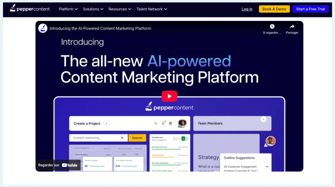Click the Log in link
The image size is (335, 187).
(247, 9)
